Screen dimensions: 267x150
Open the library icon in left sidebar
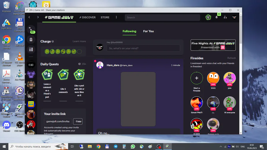click(x=31, y=50)
